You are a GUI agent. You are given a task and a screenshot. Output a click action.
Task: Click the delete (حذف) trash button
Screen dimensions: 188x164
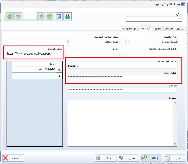106,158
